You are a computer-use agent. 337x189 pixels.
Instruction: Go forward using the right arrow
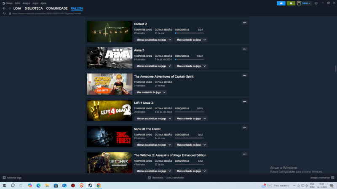9,8
